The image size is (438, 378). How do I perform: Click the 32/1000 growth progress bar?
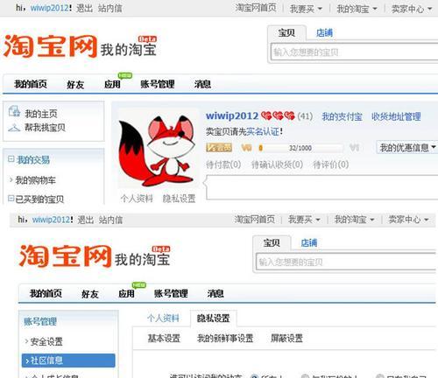(300, 148)
